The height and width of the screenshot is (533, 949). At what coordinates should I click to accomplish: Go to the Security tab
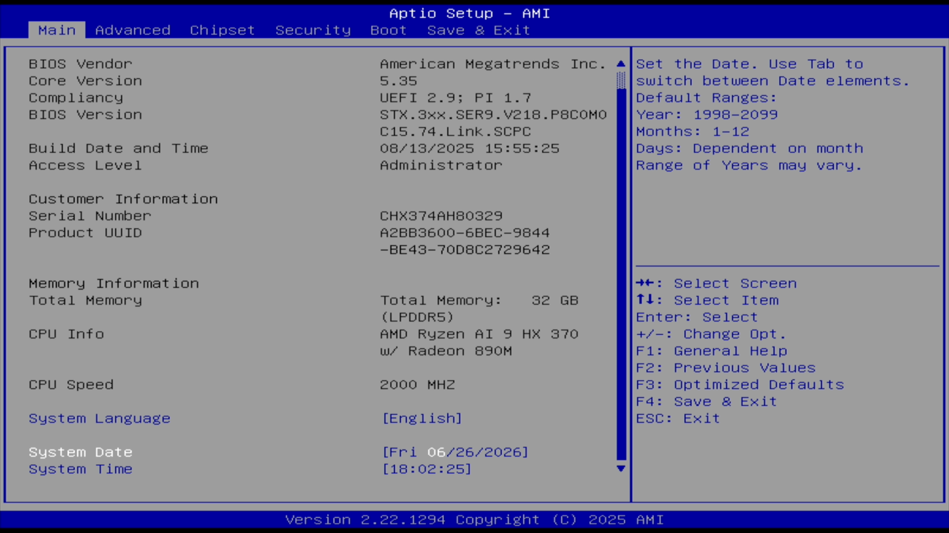313,30
